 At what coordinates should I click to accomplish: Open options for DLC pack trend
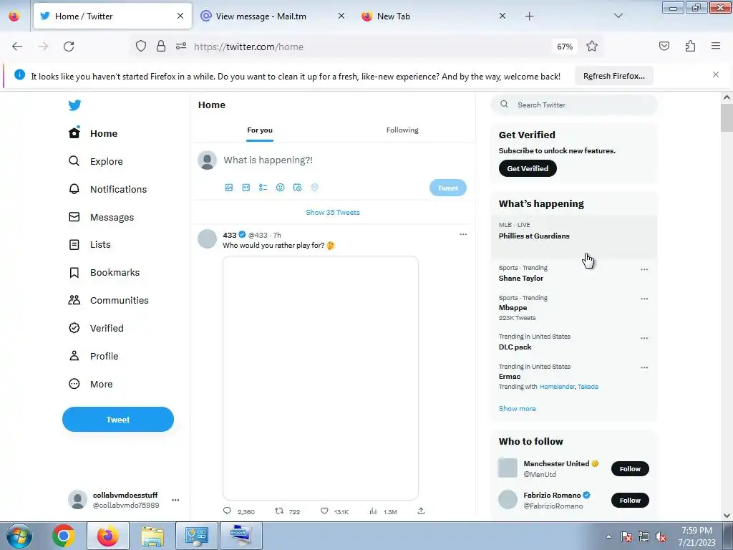644,338
